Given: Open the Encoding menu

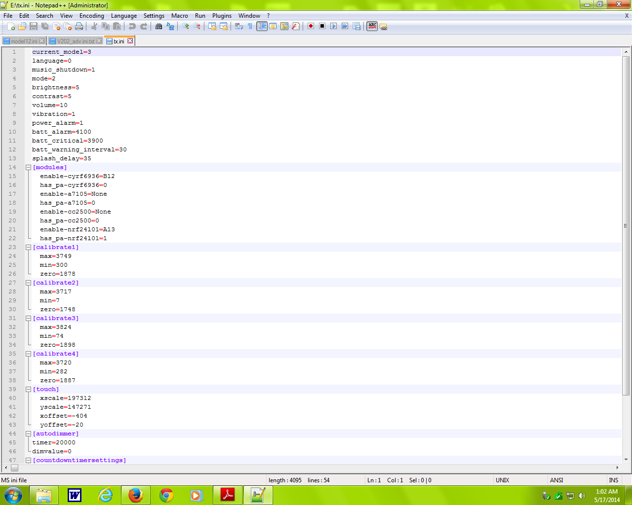Looking at the screenshot, I should 92,16.
